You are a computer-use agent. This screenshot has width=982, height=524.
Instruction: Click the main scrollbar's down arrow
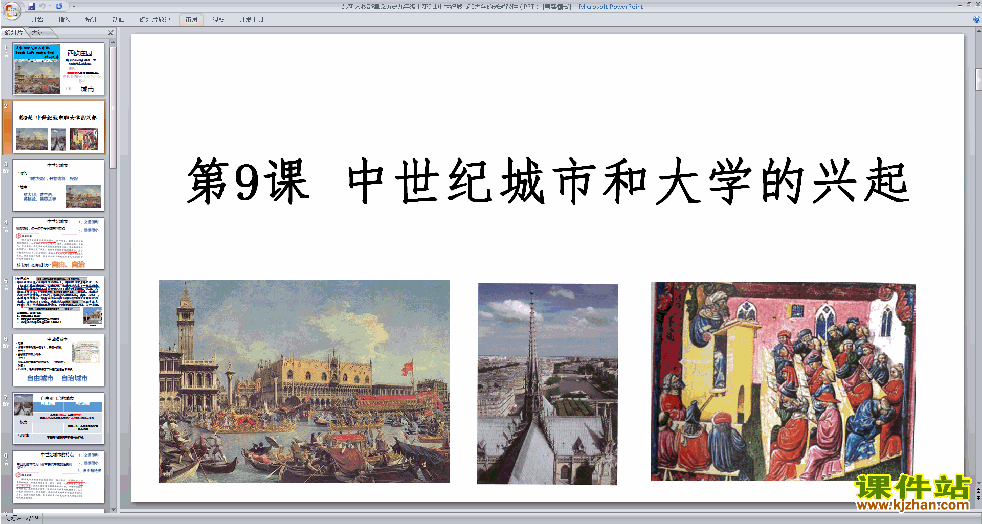click(x=978, y=483)
